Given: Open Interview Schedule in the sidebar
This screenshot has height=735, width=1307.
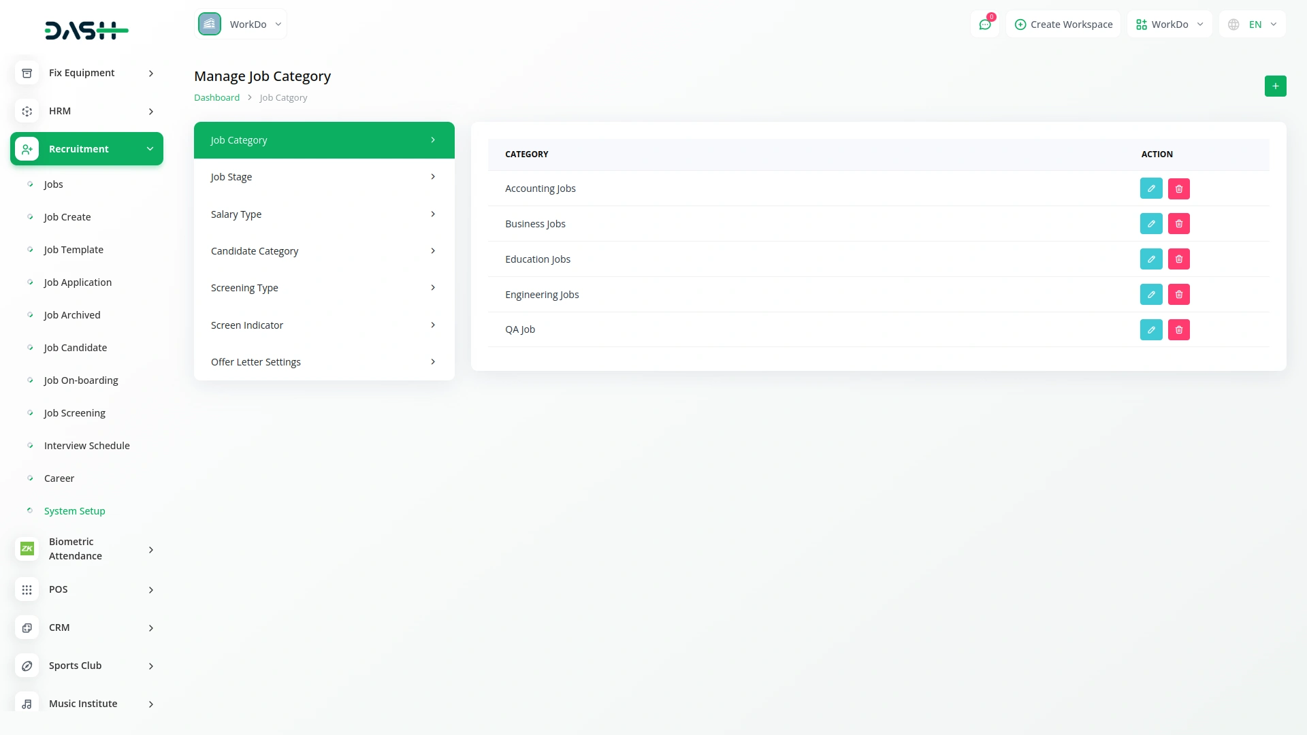Looking at the screenshot, I should tap(87, 446).
